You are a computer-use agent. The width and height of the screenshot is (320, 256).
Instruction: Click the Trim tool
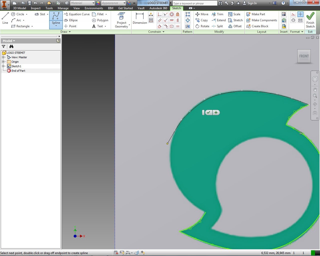click(x=217, y=14)
